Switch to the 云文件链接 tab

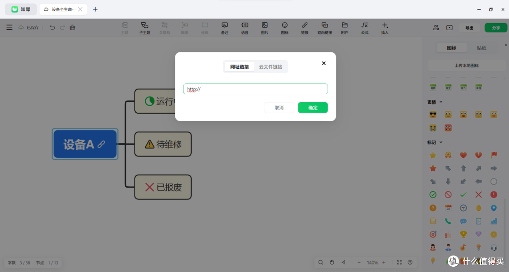click(271, 67)
